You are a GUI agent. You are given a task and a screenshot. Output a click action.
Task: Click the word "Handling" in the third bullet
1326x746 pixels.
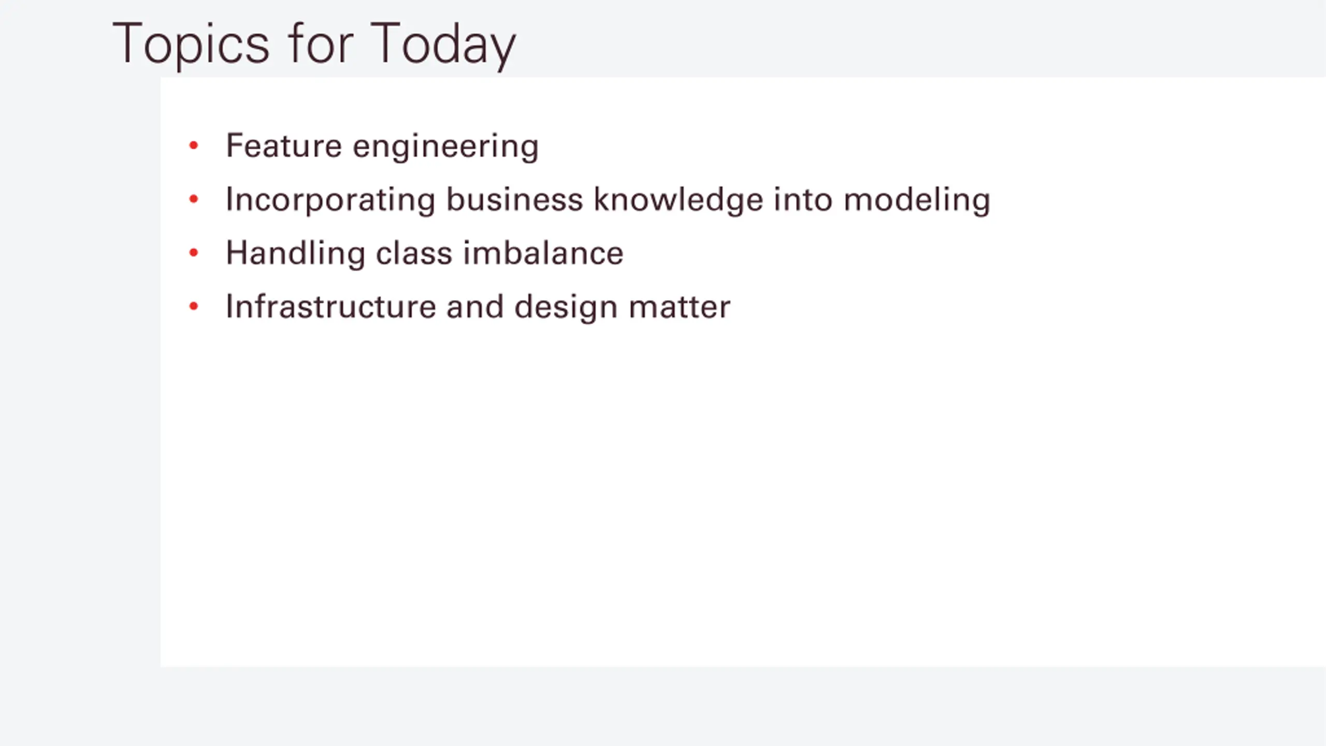295,254
